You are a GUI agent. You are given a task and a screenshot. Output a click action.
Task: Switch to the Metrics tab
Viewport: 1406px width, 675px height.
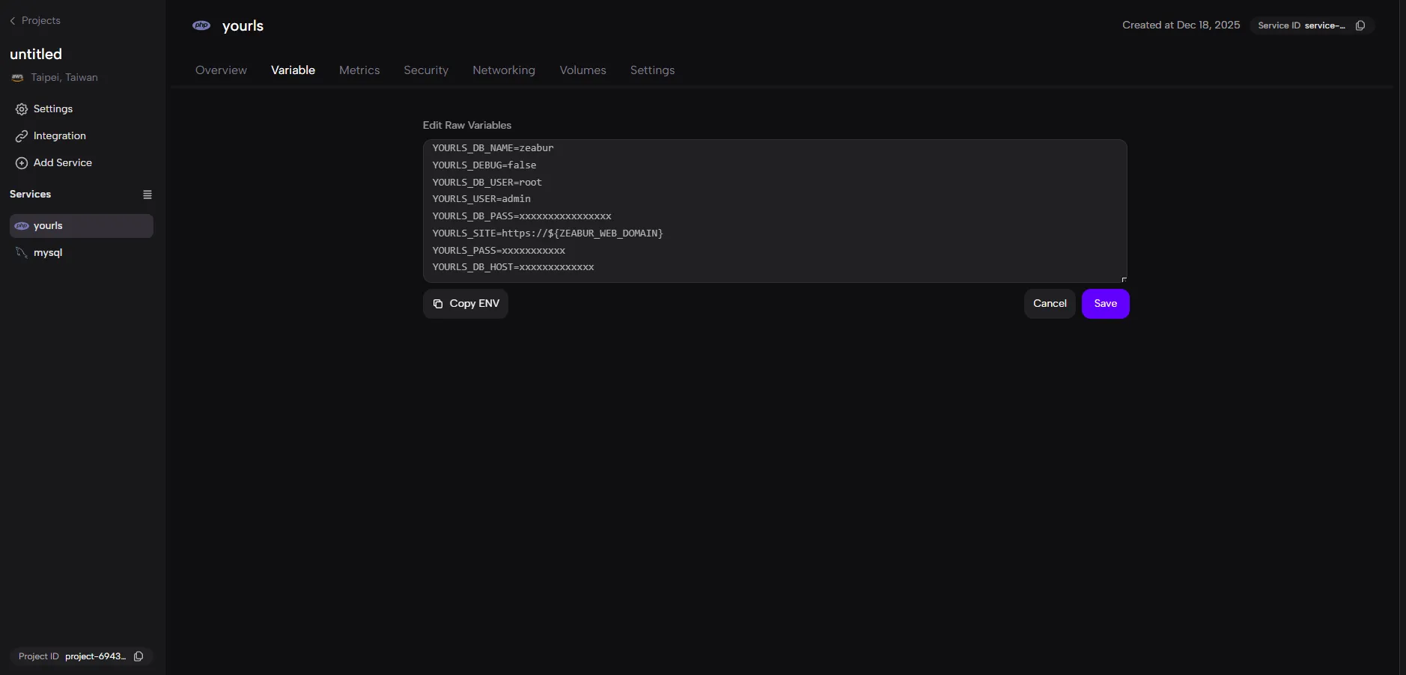pos(359,70)
